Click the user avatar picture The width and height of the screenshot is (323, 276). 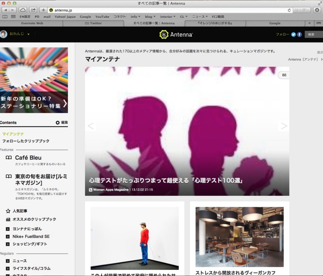pyautogui.click(x=3, y=34)
